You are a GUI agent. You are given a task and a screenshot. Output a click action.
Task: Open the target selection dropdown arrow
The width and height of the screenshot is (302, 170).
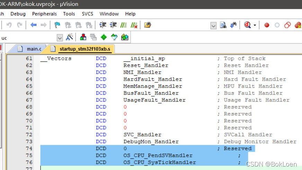pyautogui.click(x=60, y=38)
